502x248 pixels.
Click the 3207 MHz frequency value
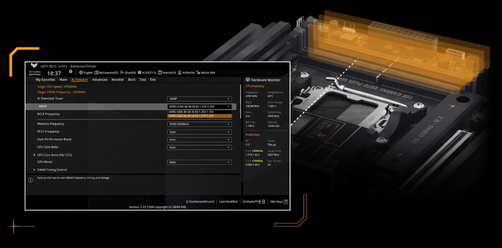[x=273, y=155]
